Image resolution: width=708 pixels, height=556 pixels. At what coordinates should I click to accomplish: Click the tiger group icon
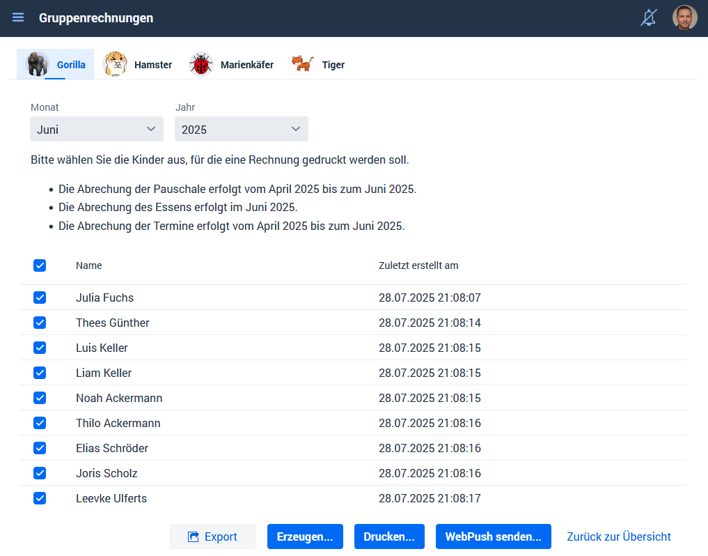(x=303, y=64)
